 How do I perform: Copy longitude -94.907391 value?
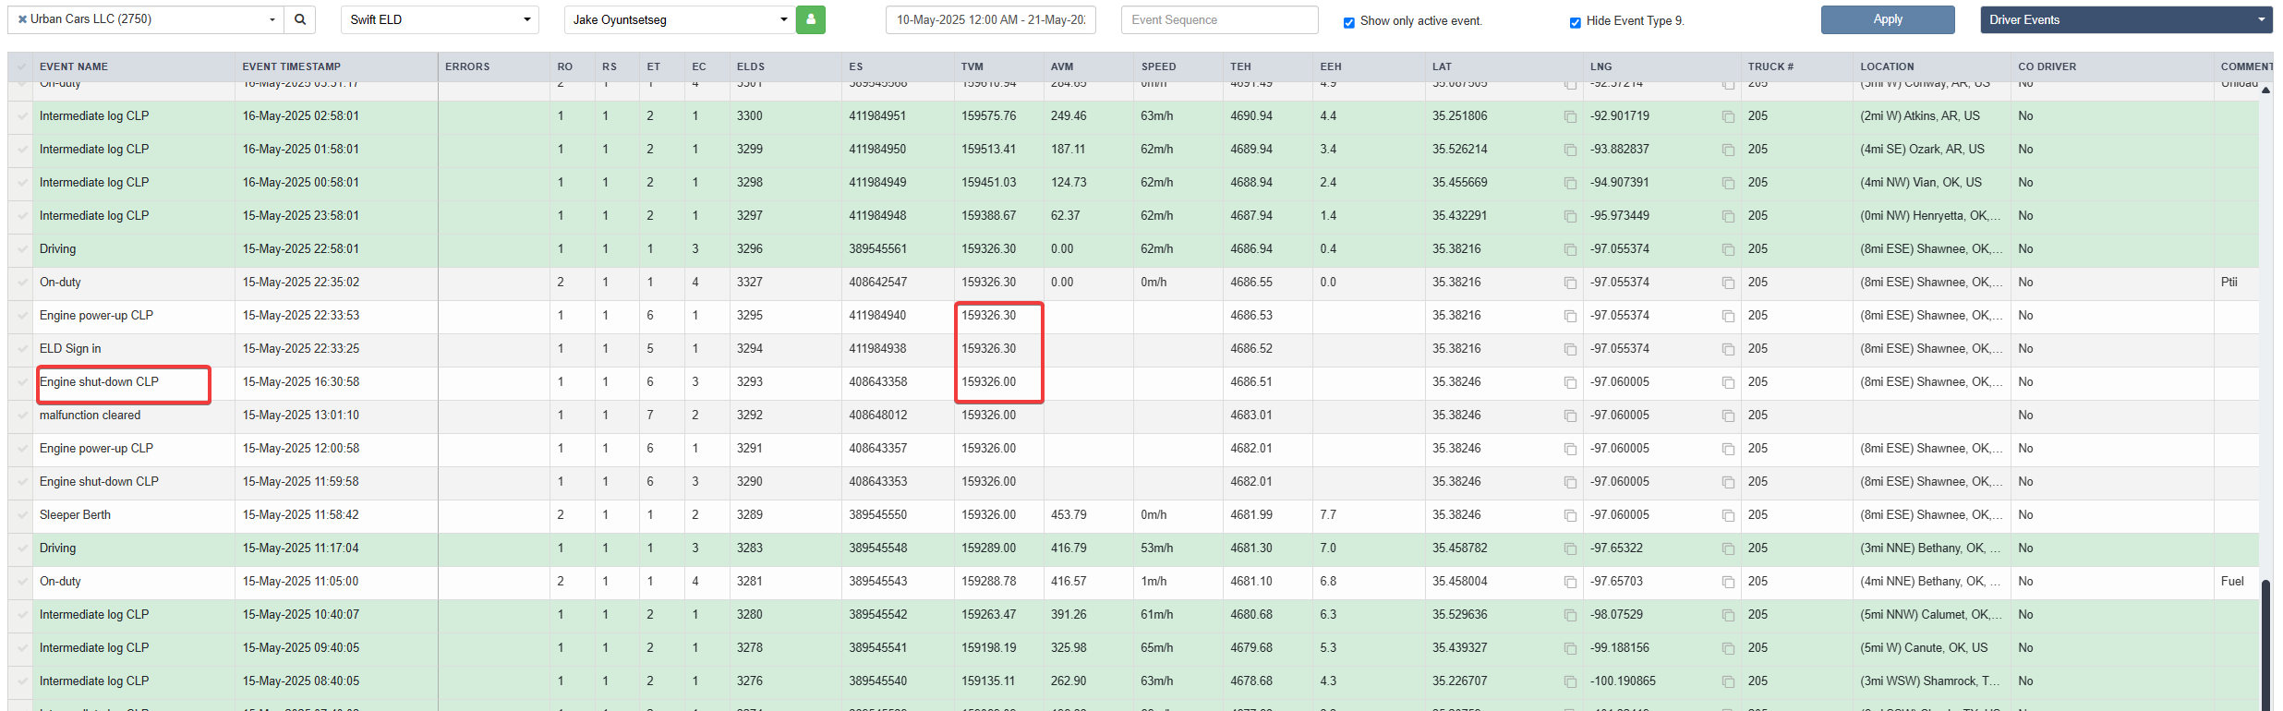point(1728,183)
